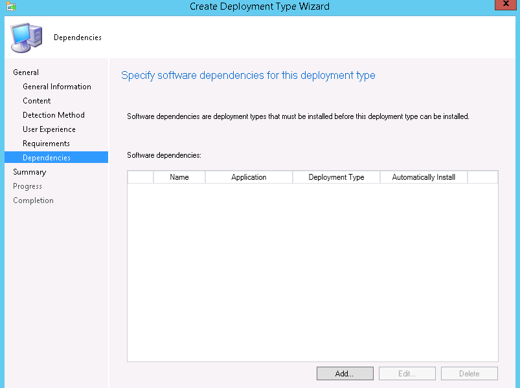Go to General Information step
Image resolution: width=520 pixels, height=388 pixels.
(x=57, y=87)
